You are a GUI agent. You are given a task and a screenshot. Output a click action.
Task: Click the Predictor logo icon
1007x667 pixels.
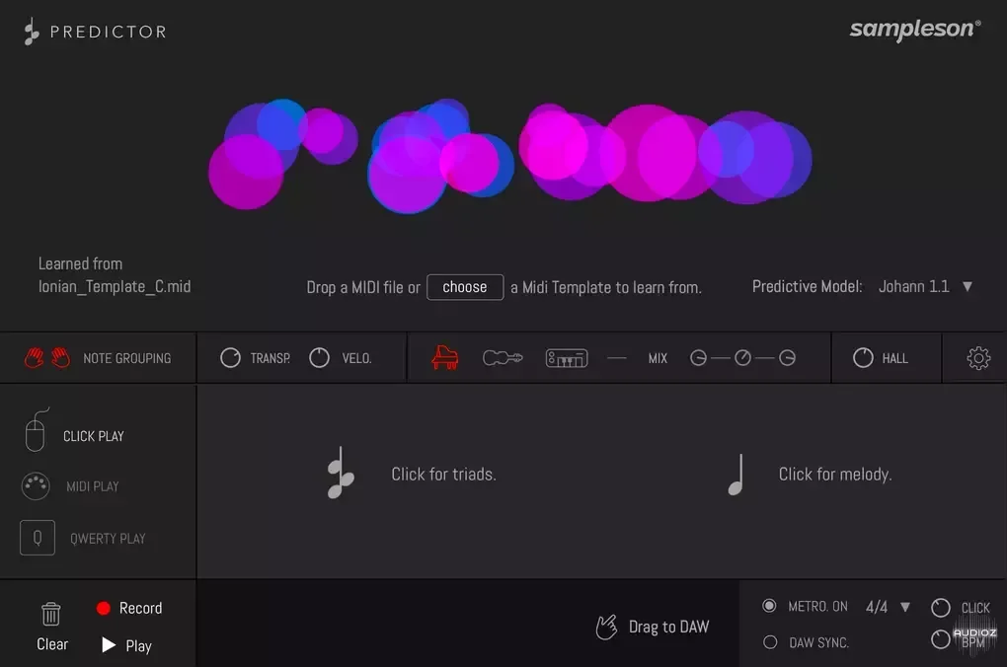(31, 32)
